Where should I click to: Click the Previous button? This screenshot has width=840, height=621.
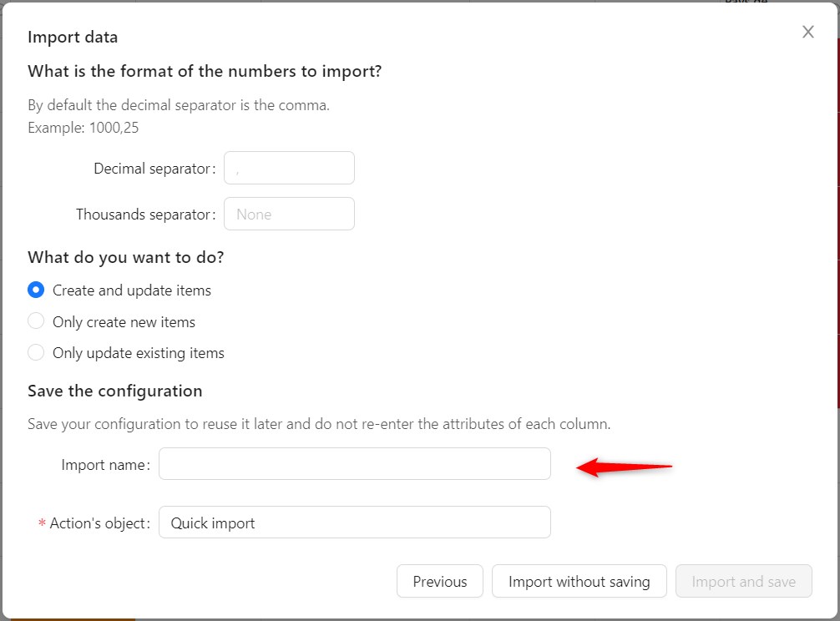pyautogui.click(x=439, y=581)
